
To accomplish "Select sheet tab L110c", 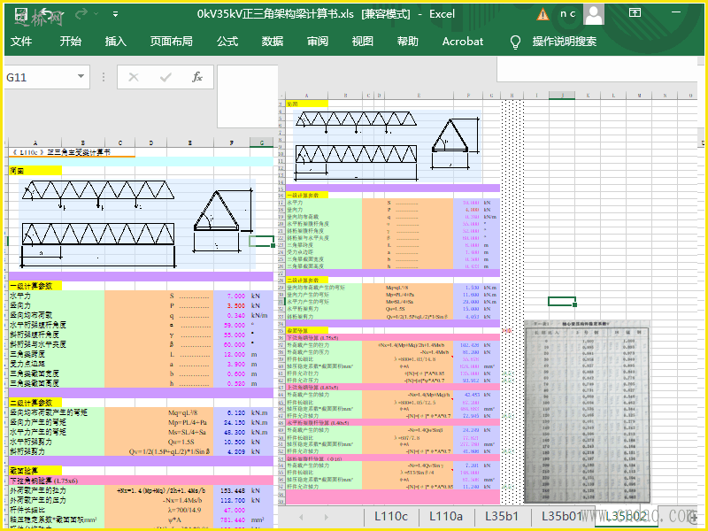I will pos(391,516).
